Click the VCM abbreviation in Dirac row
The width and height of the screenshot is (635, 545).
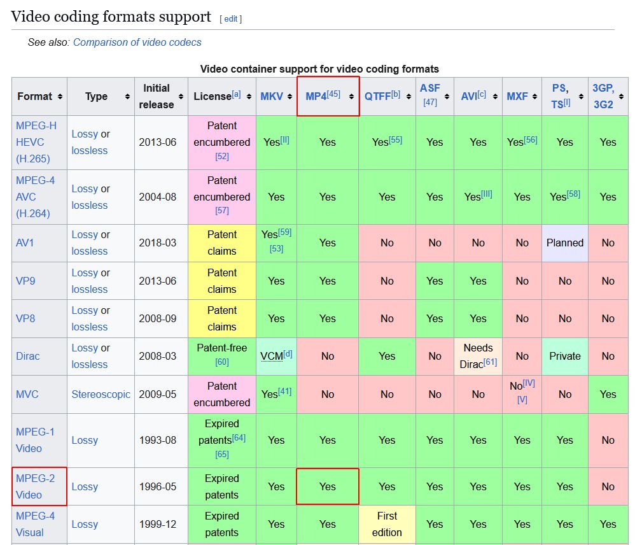click(x=271, y=356)
